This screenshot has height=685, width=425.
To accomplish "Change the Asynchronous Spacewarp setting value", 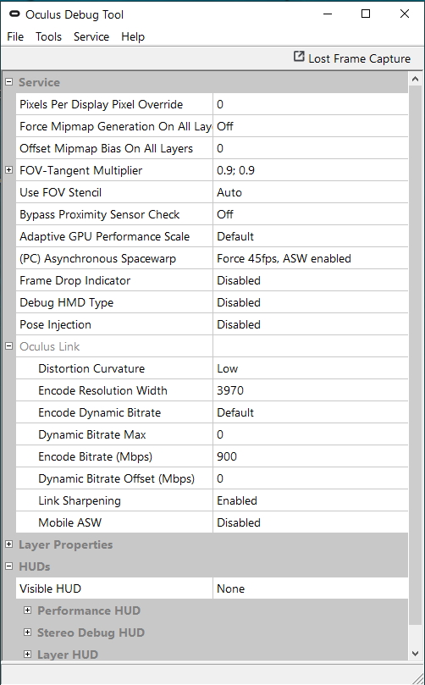I will [x=310, y=258].
